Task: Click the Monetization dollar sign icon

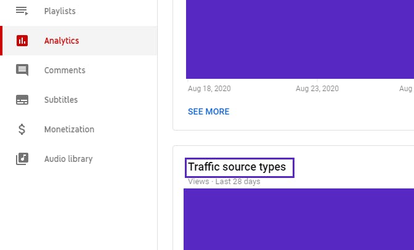Action: pyautogui.click(x=22, y=129)
